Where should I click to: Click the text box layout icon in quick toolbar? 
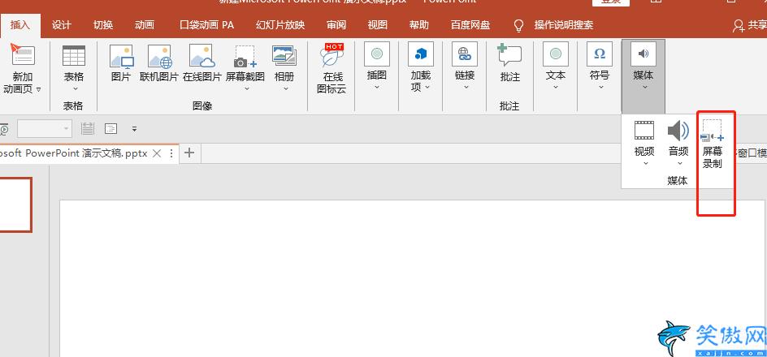(x=111, y=129)
